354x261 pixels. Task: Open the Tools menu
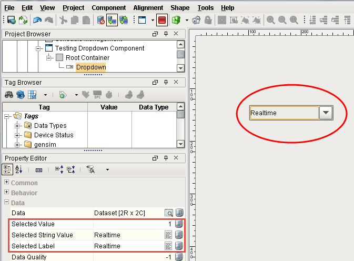(x=206, y=8)
